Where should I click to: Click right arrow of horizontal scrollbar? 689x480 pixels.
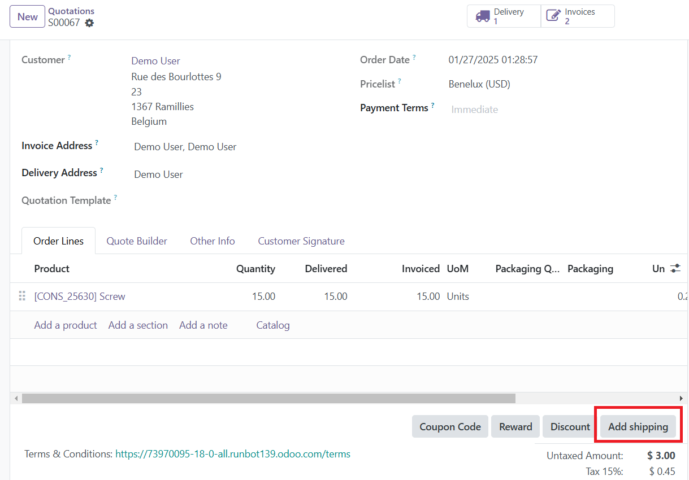681,398
